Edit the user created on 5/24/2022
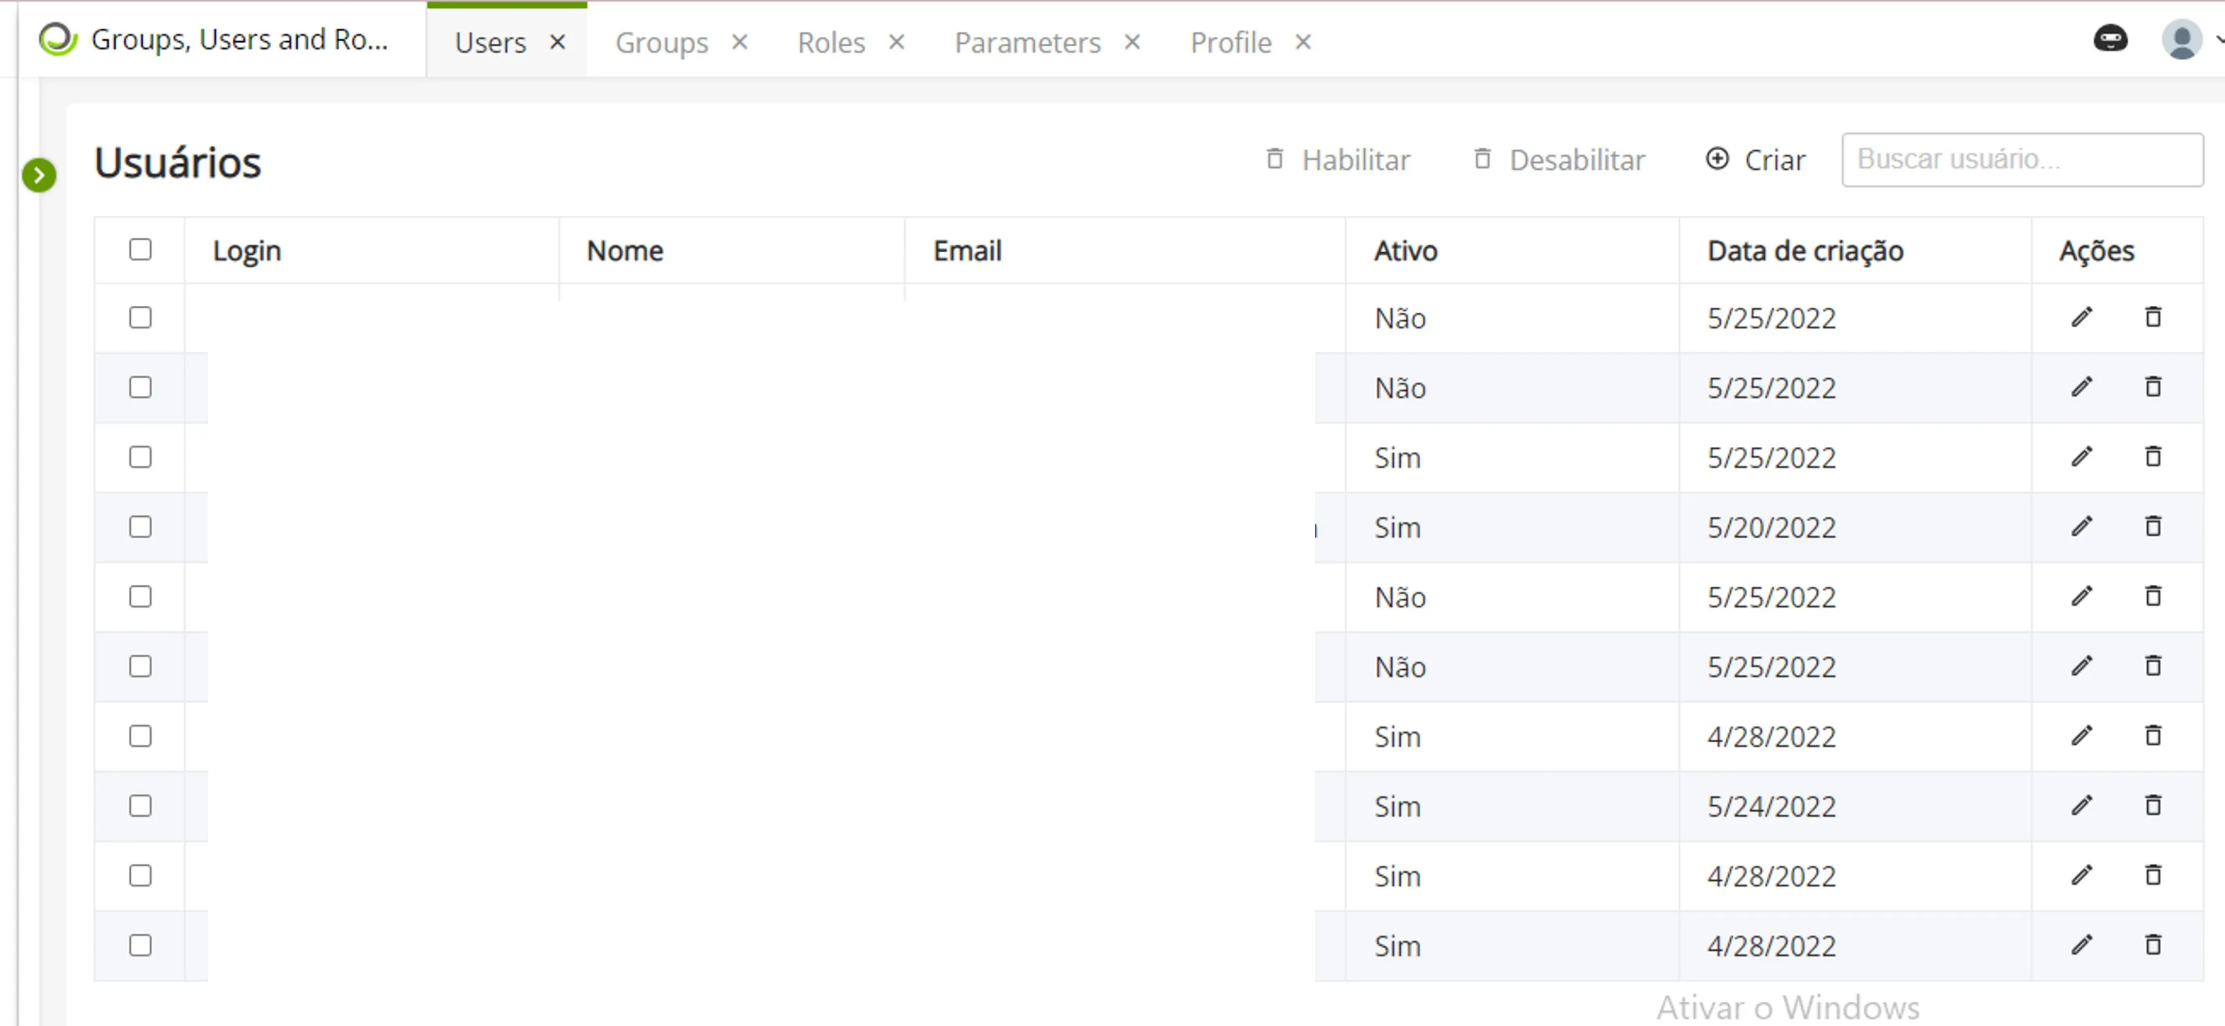The height and width of the screenshot is (1026, 2225). click(2082, 805)
